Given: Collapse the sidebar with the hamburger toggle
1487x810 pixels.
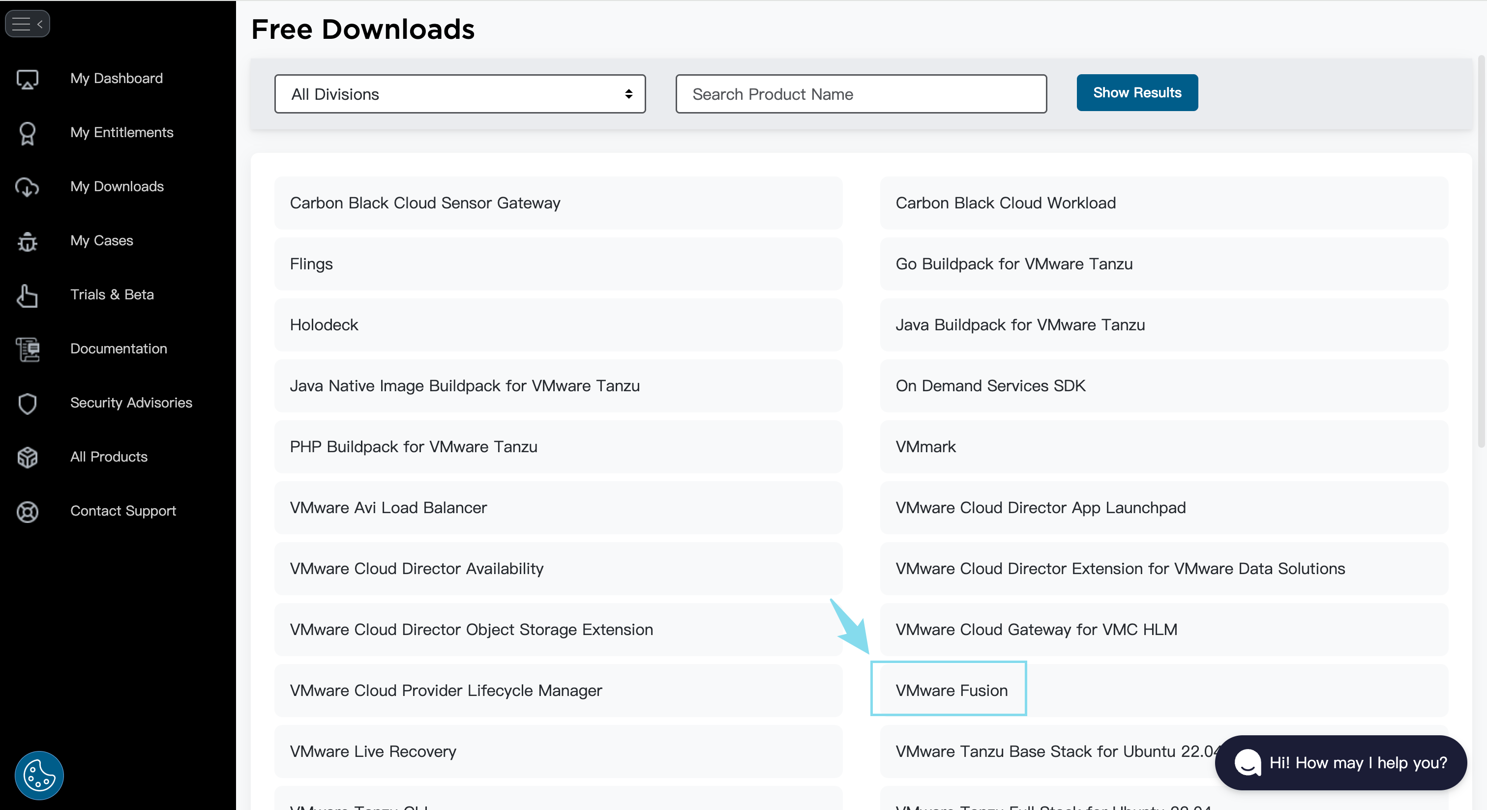Looking at the screenshot, I should pos(27,24).
